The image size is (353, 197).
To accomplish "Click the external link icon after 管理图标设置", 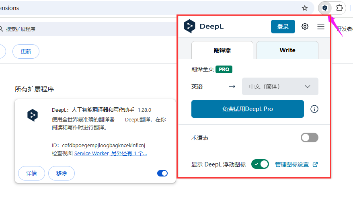I will tap(315, 164).
